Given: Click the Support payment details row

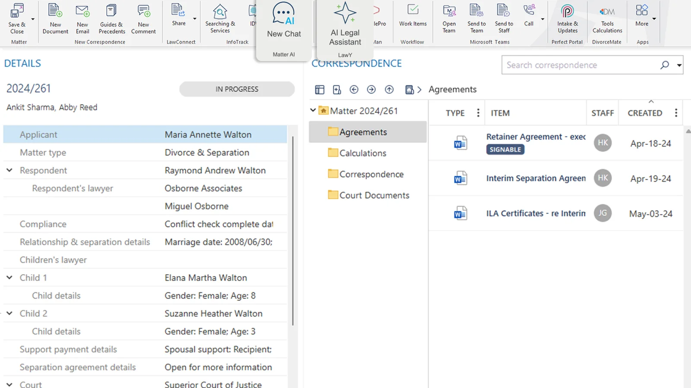Looking at the screenshot, I should tap(145, 349).
